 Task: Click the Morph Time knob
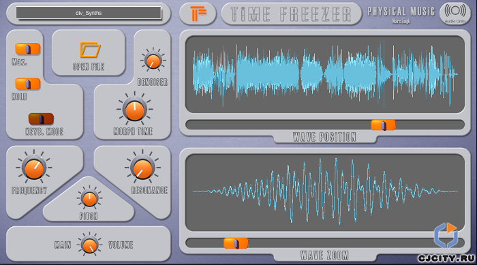(x=134, y=110)
